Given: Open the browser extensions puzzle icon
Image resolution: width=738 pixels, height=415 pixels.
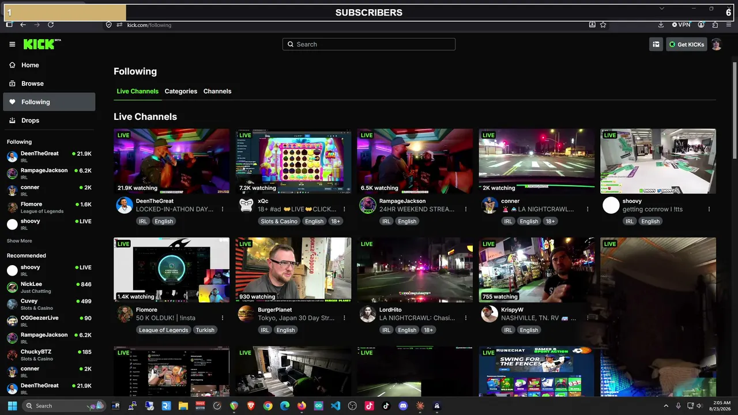Looking at the screenshot, I should pyautogui.click(x=715, y=25).
